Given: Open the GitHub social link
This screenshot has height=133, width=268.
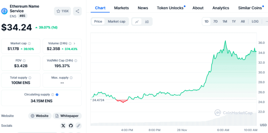Looking at the screenshot, I should click(71, 126).
